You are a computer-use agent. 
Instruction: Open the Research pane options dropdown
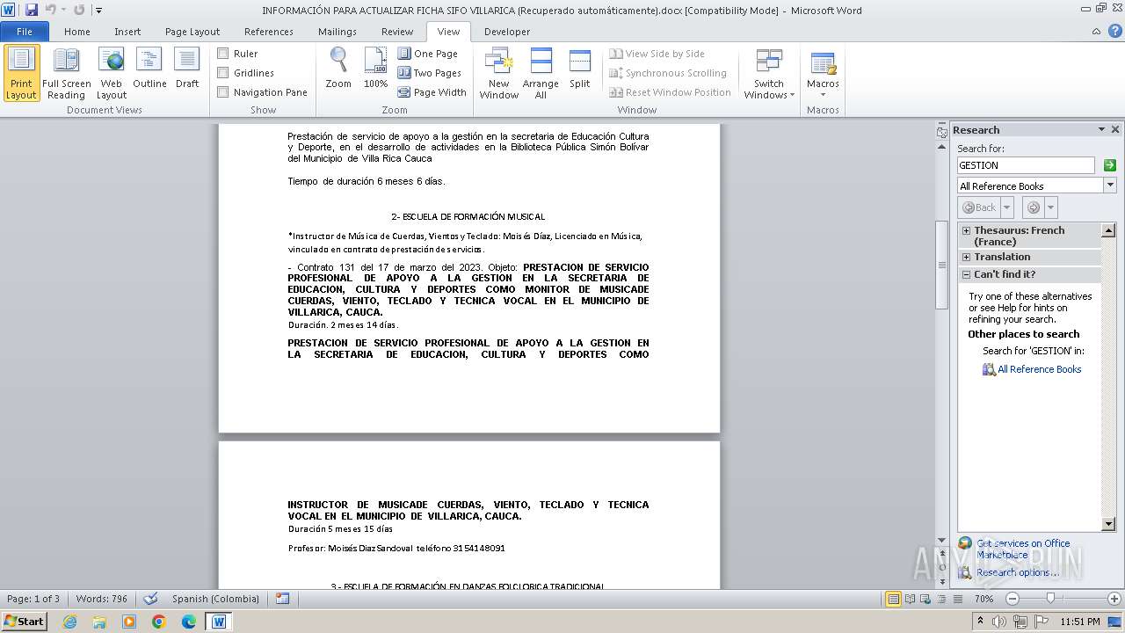point(1101,129)
